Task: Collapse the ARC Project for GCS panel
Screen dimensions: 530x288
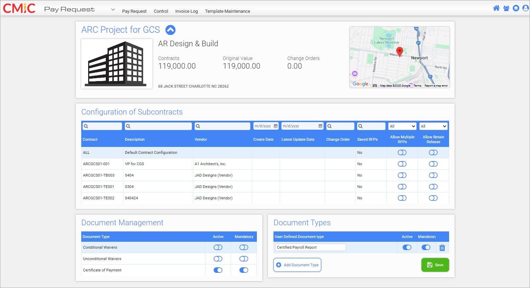Action: [x=170, y=30]
